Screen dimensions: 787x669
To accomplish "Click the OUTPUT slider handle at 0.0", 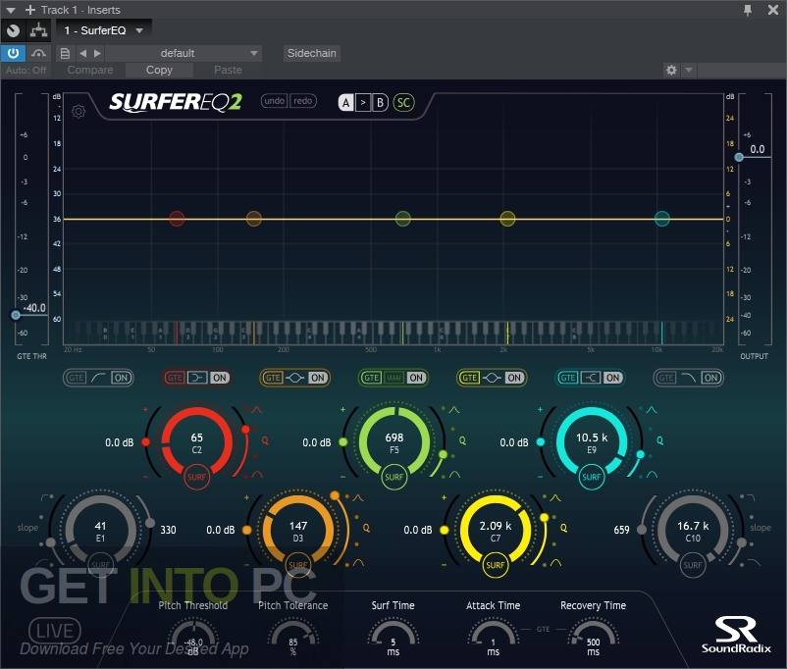I will pyautogui.click(x=739, y=157).
